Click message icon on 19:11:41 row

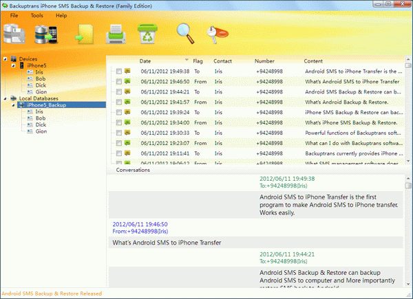(127, 153)
